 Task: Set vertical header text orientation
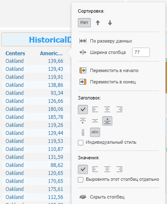point(83,132)
